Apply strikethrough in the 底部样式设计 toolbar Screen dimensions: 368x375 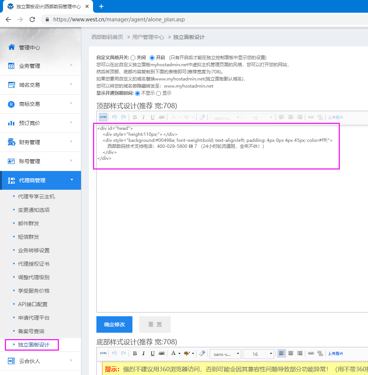162,353
